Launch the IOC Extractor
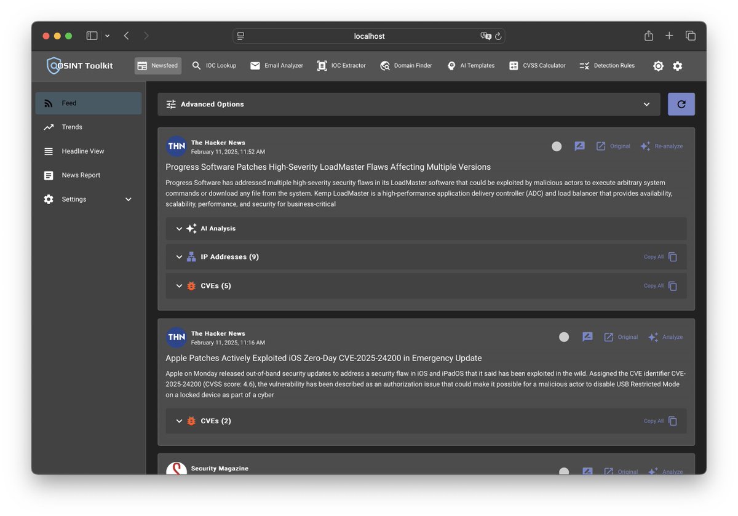 [x=341, y=65]
